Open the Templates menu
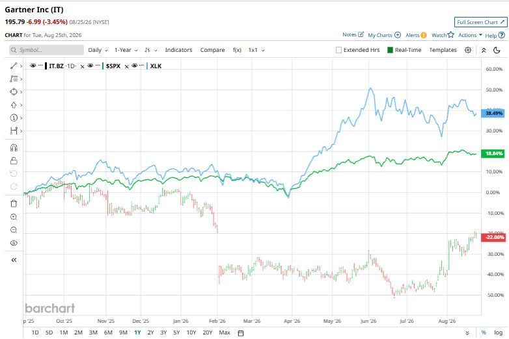Viewport: 509px width, 339px height. (443, 50)
